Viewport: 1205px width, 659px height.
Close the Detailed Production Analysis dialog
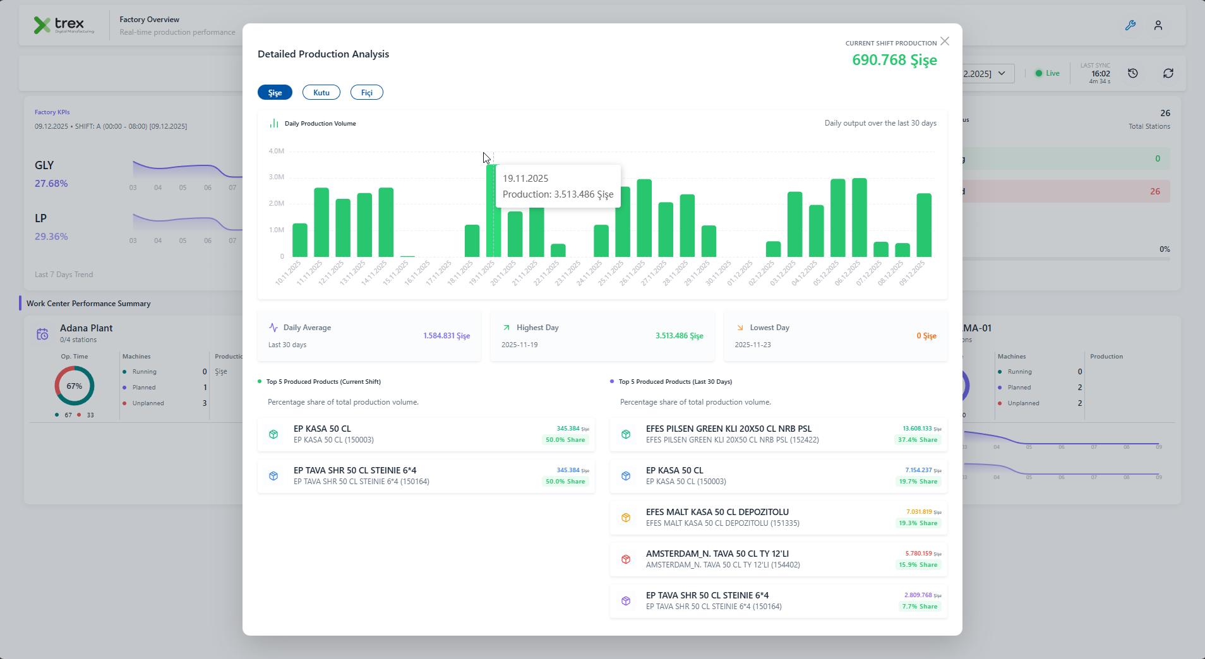click(x=945, y=41)
